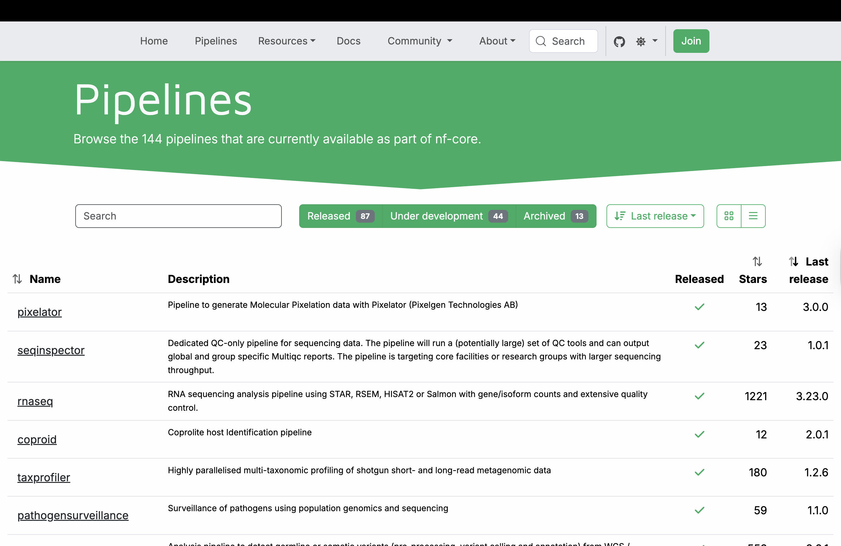Click the magnifier icon in navbar search
841x546 pixels.
point(541,41)
